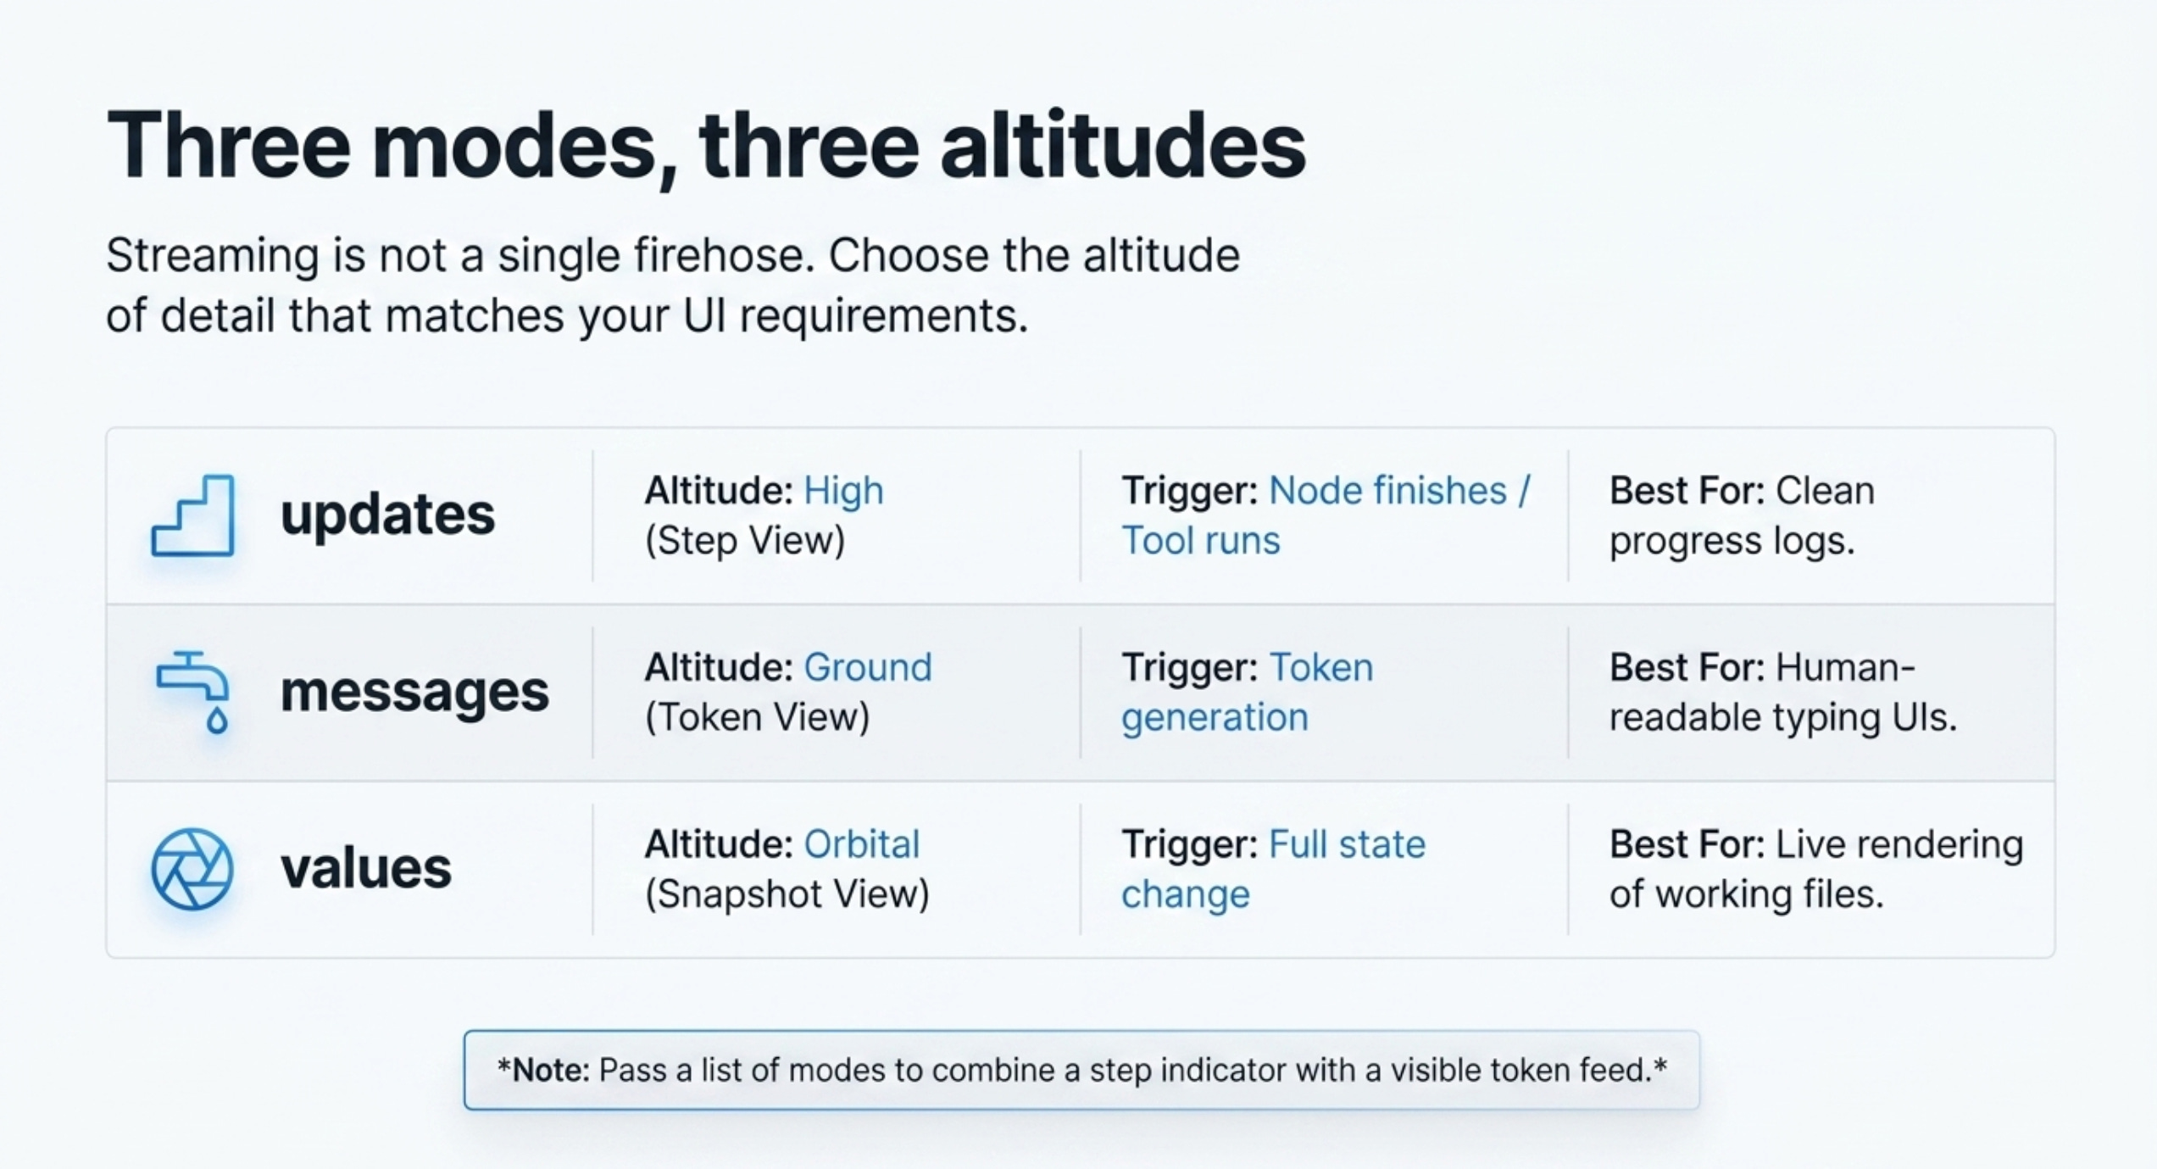The width and height of the screenshot is (2157, 1169).
Task: Click 'Full state change' trigger text
Action: [1273, 869]
